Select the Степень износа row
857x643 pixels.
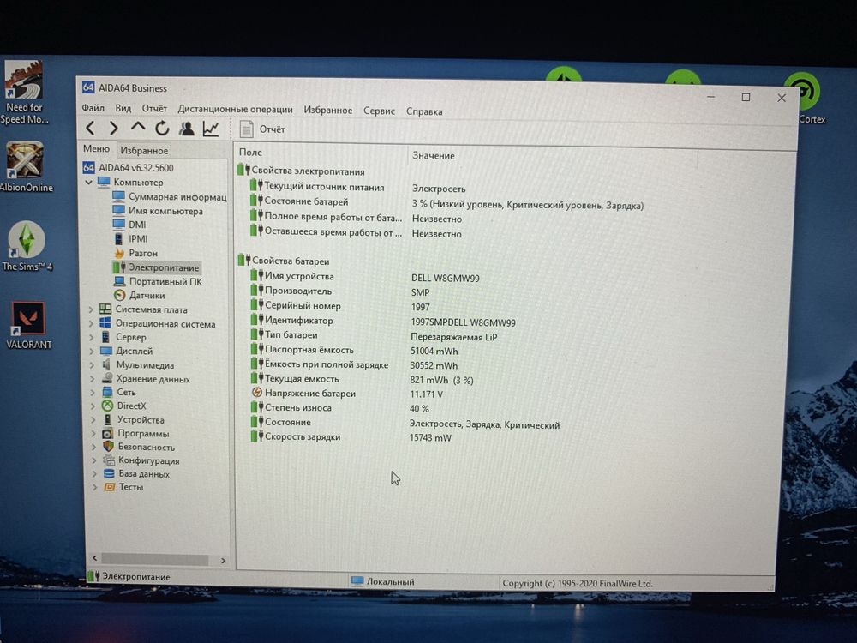(340, 408)
